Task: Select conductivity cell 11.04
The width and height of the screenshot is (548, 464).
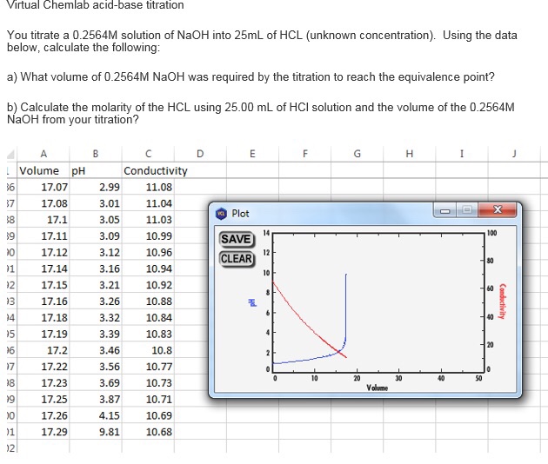Action: (148, 203)
